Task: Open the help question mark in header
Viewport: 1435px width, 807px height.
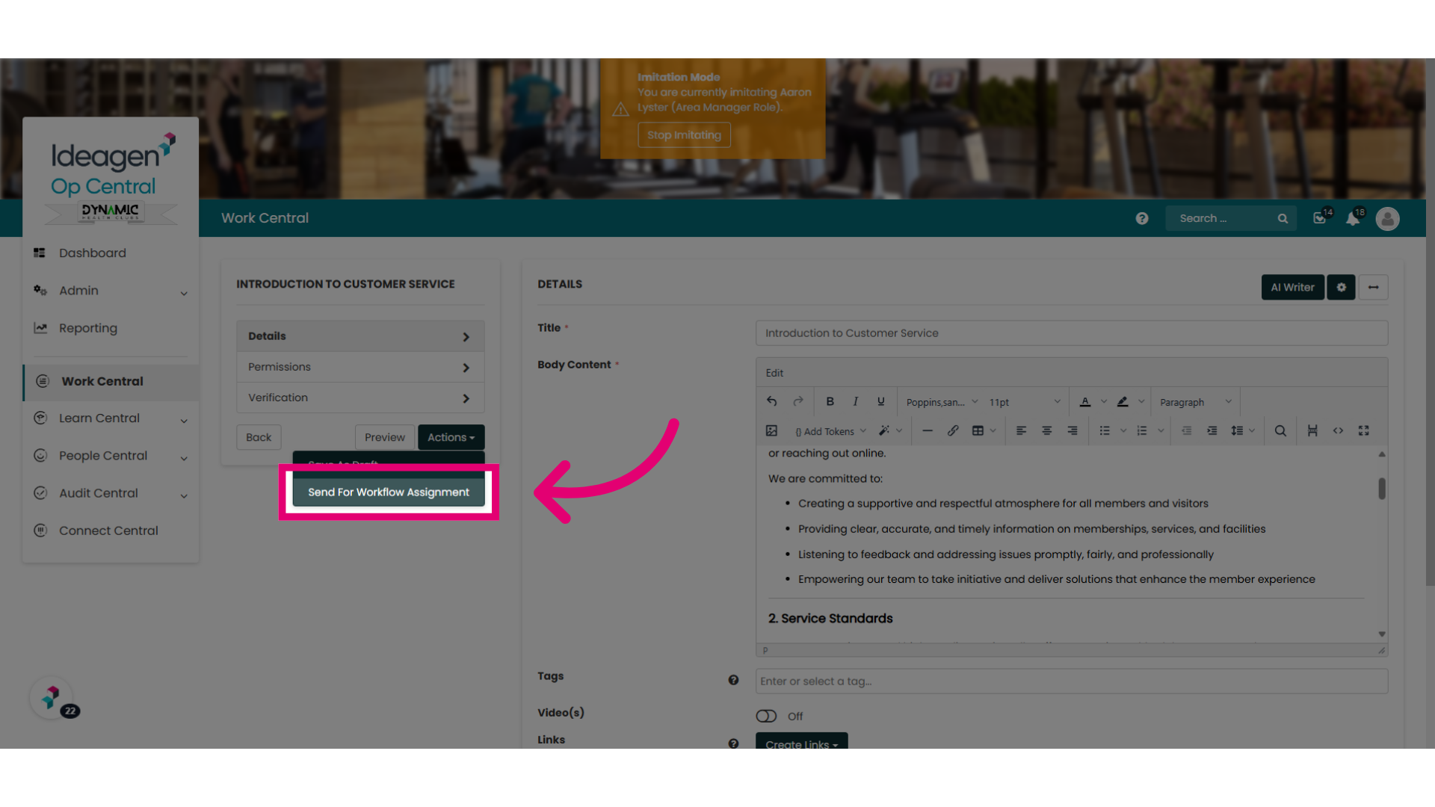Action: point(1141,218)
